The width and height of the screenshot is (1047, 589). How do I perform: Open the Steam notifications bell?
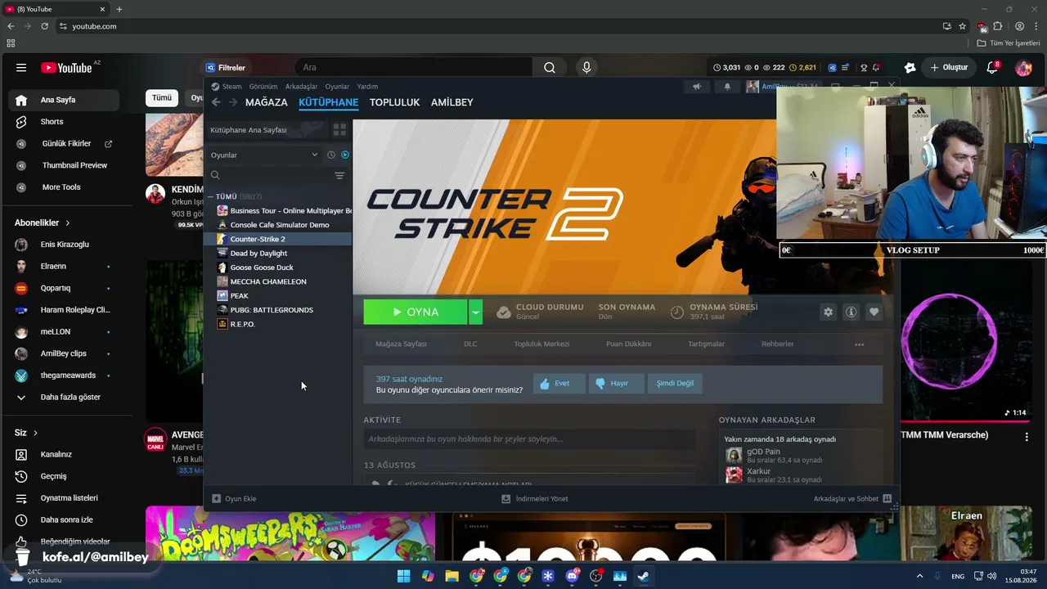point(727,87)
